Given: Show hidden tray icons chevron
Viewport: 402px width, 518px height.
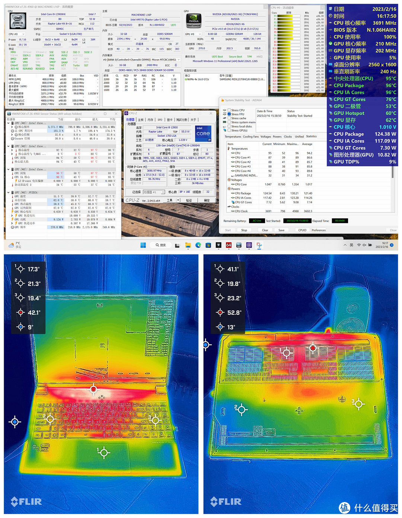Looking at the screenshot, I should pyautogui.click(x=345, y=245).
